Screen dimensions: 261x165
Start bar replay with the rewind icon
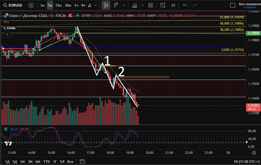(173, 5)
